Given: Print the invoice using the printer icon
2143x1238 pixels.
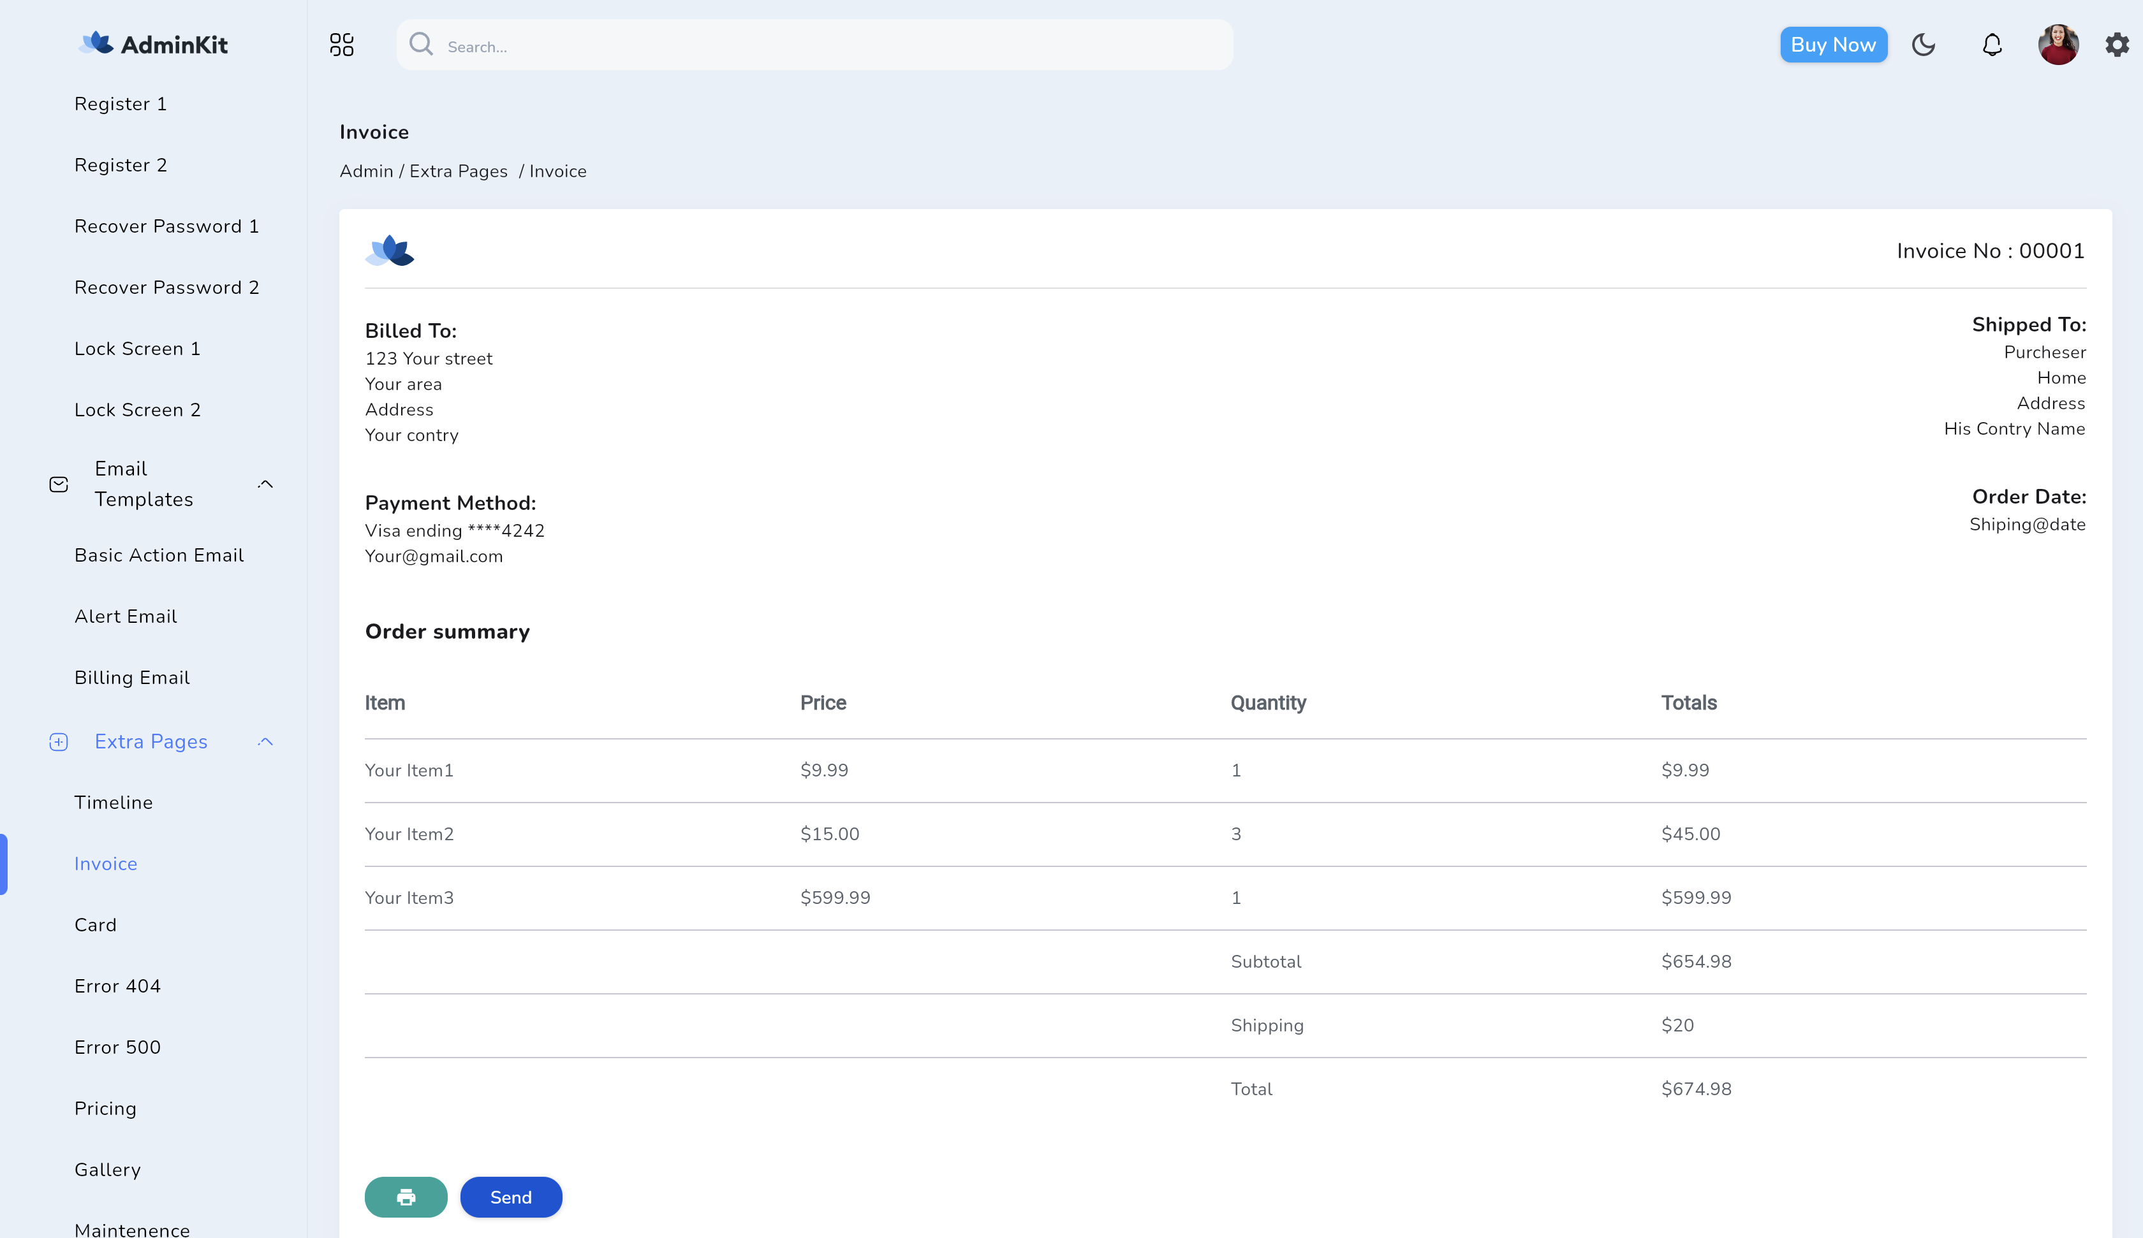Looking at the screenshot, I should tap(406, 1197).
